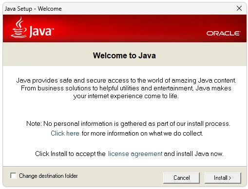Screen dimensions: 248x189
Task: Open the 'Click here' information link
Action: [65, 133]
